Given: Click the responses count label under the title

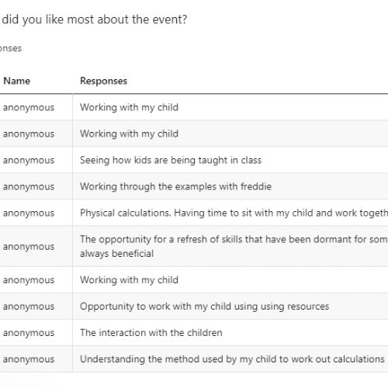Looking at the screenshot, I should 11,48.
